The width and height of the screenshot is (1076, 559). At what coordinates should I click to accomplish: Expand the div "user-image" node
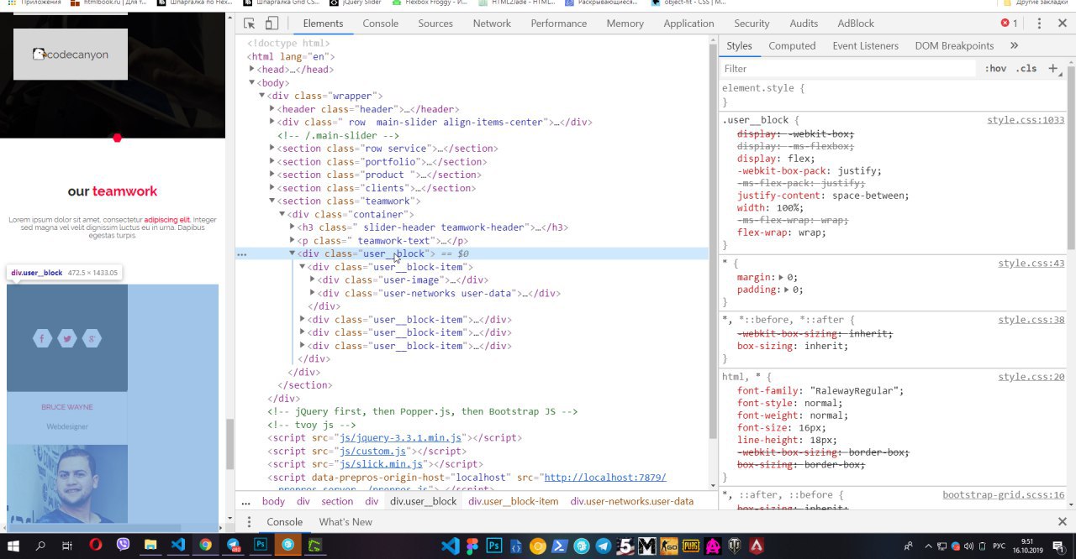[x=313, y=280]
